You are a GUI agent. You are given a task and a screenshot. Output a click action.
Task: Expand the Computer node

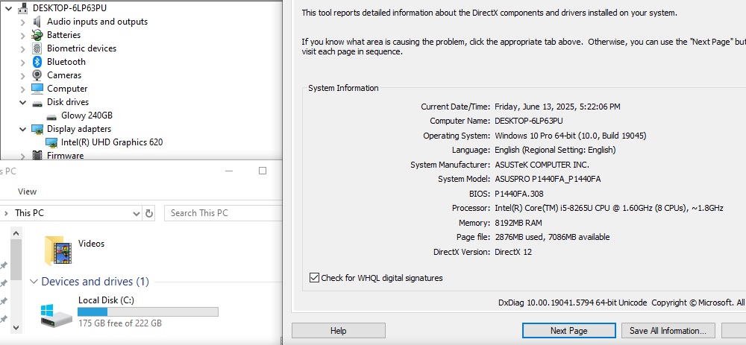(23, 89)
